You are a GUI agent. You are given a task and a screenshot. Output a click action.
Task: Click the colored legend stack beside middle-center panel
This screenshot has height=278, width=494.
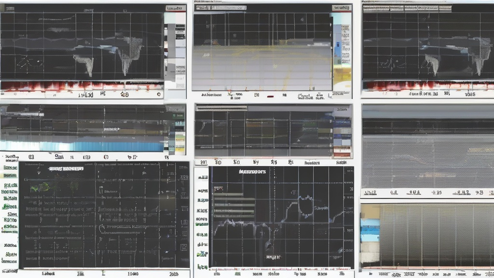click(343, 133)
